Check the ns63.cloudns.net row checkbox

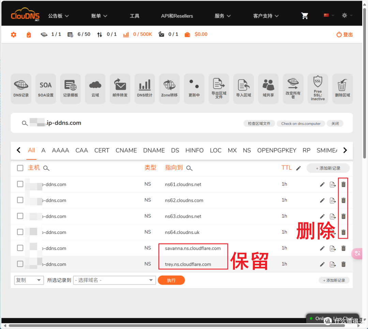click(20, 216)
